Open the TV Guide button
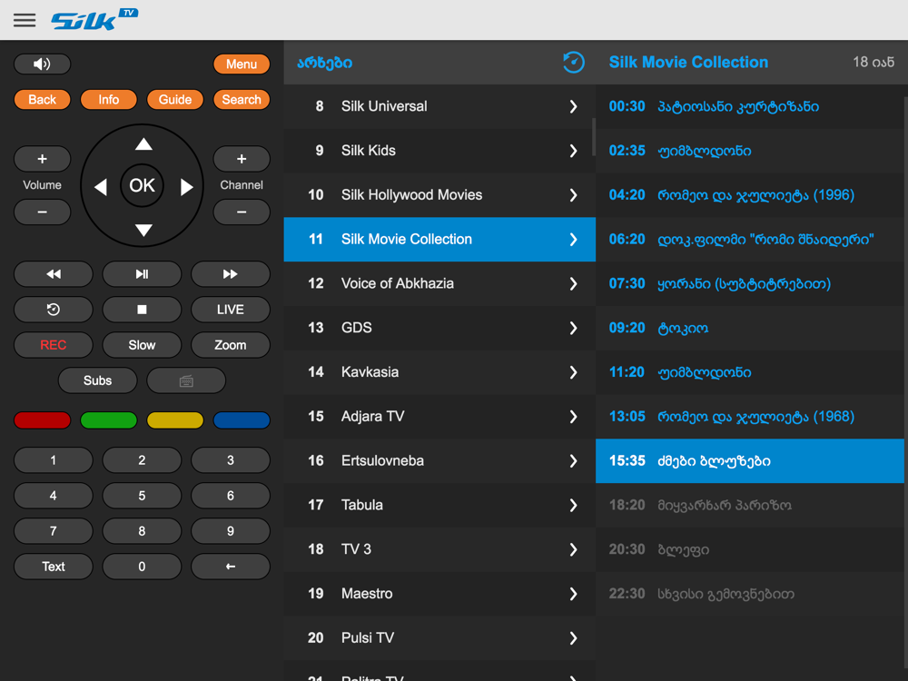908x681 pixels. pos(175,100)
